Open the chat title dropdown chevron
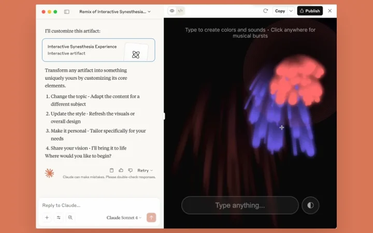 tap(149, 11)
